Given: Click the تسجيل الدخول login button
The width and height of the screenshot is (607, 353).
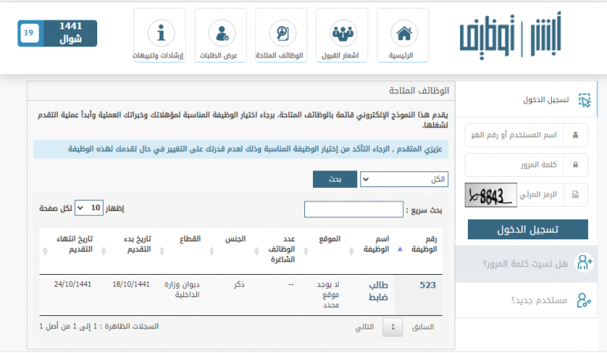Looking at the screenshot, I should click(527, 229).
